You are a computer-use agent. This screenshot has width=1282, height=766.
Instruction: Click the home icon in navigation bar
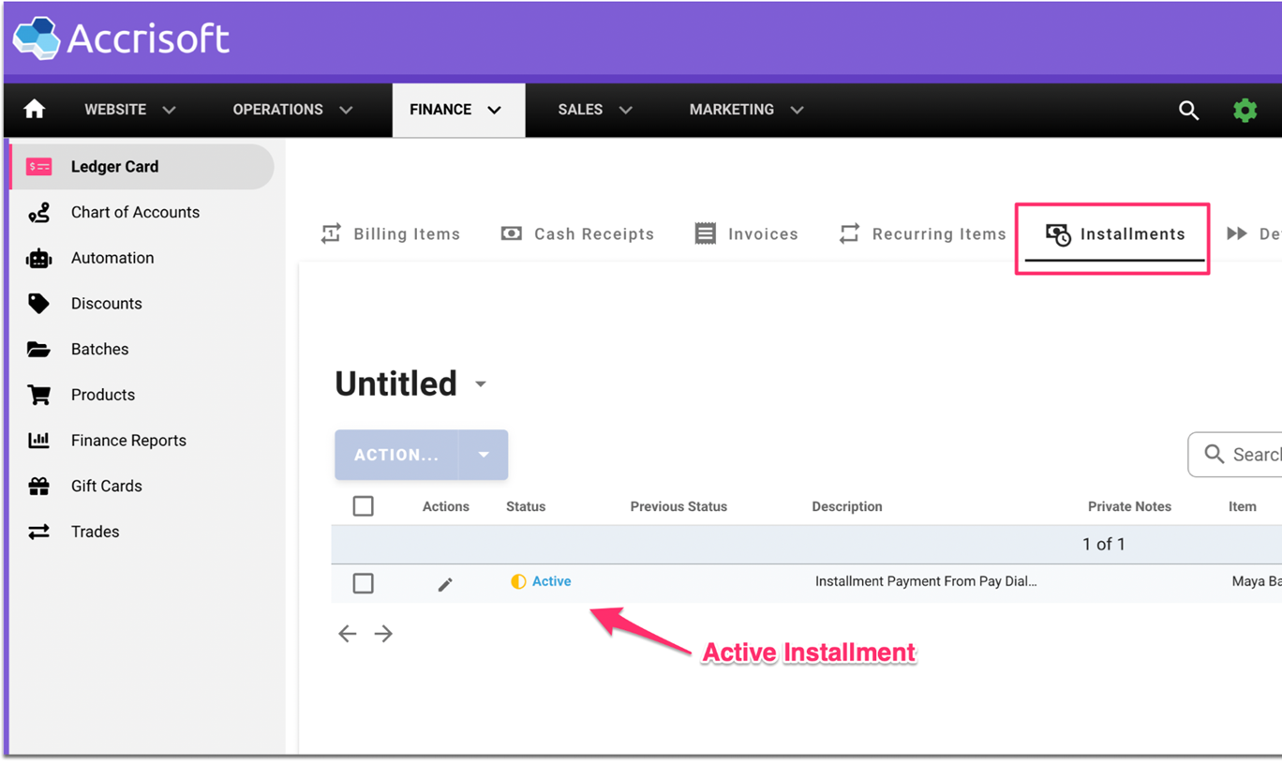(35, 110)
